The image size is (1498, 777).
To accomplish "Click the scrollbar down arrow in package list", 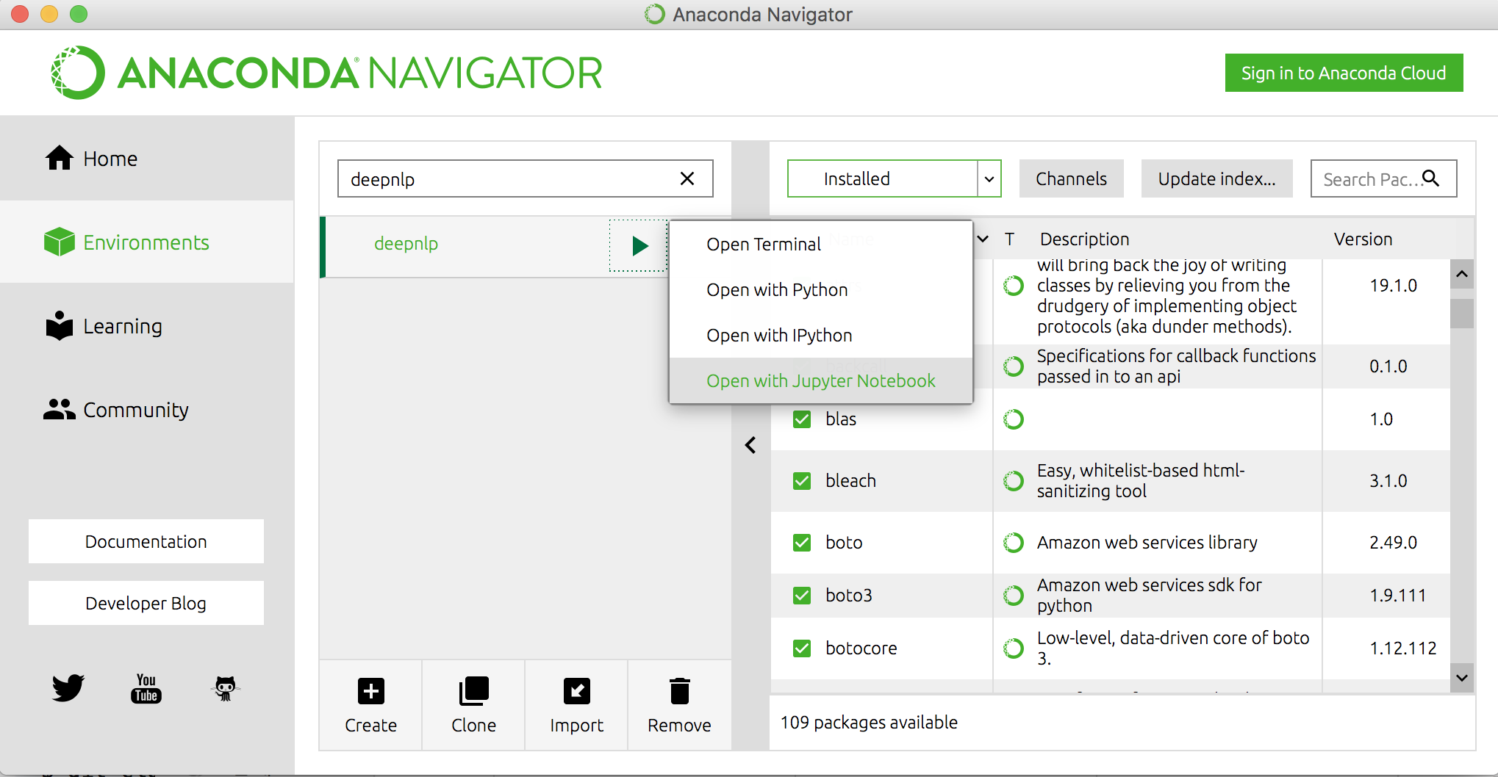I will click(x=1462, y=678).
